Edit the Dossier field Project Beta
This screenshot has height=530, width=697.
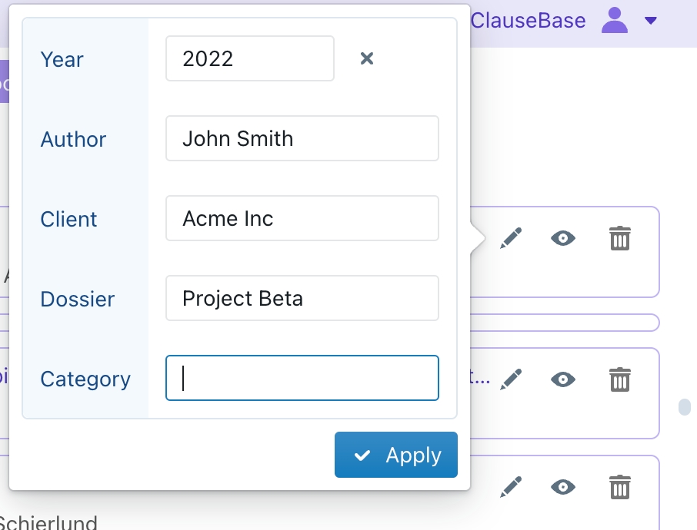302,298
